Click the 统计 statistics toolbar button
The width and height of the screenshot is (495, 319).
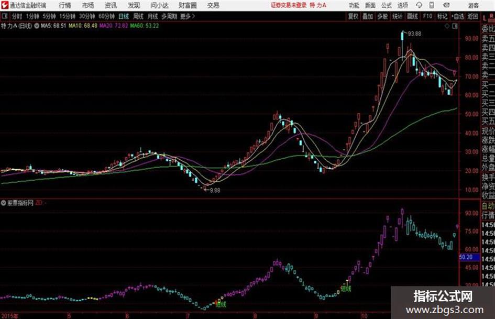coord(398,16)
